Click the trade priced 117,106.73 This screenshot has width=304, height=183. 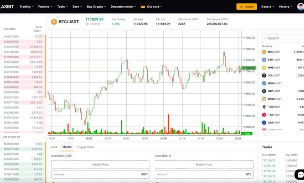pyautogui.click(x=269, y=160)
